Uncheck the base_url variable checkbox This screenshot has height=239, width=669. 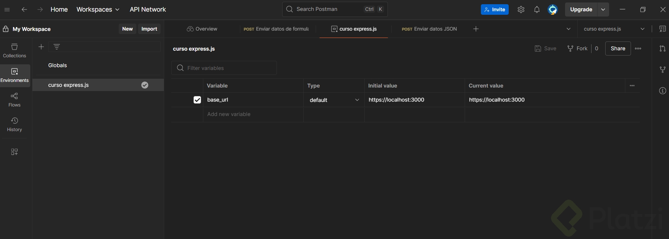pyautogui.click(x=197, y=100)
